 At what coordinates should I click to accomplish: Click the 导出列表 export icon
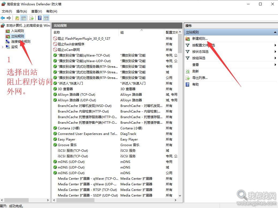pos(188,78)
